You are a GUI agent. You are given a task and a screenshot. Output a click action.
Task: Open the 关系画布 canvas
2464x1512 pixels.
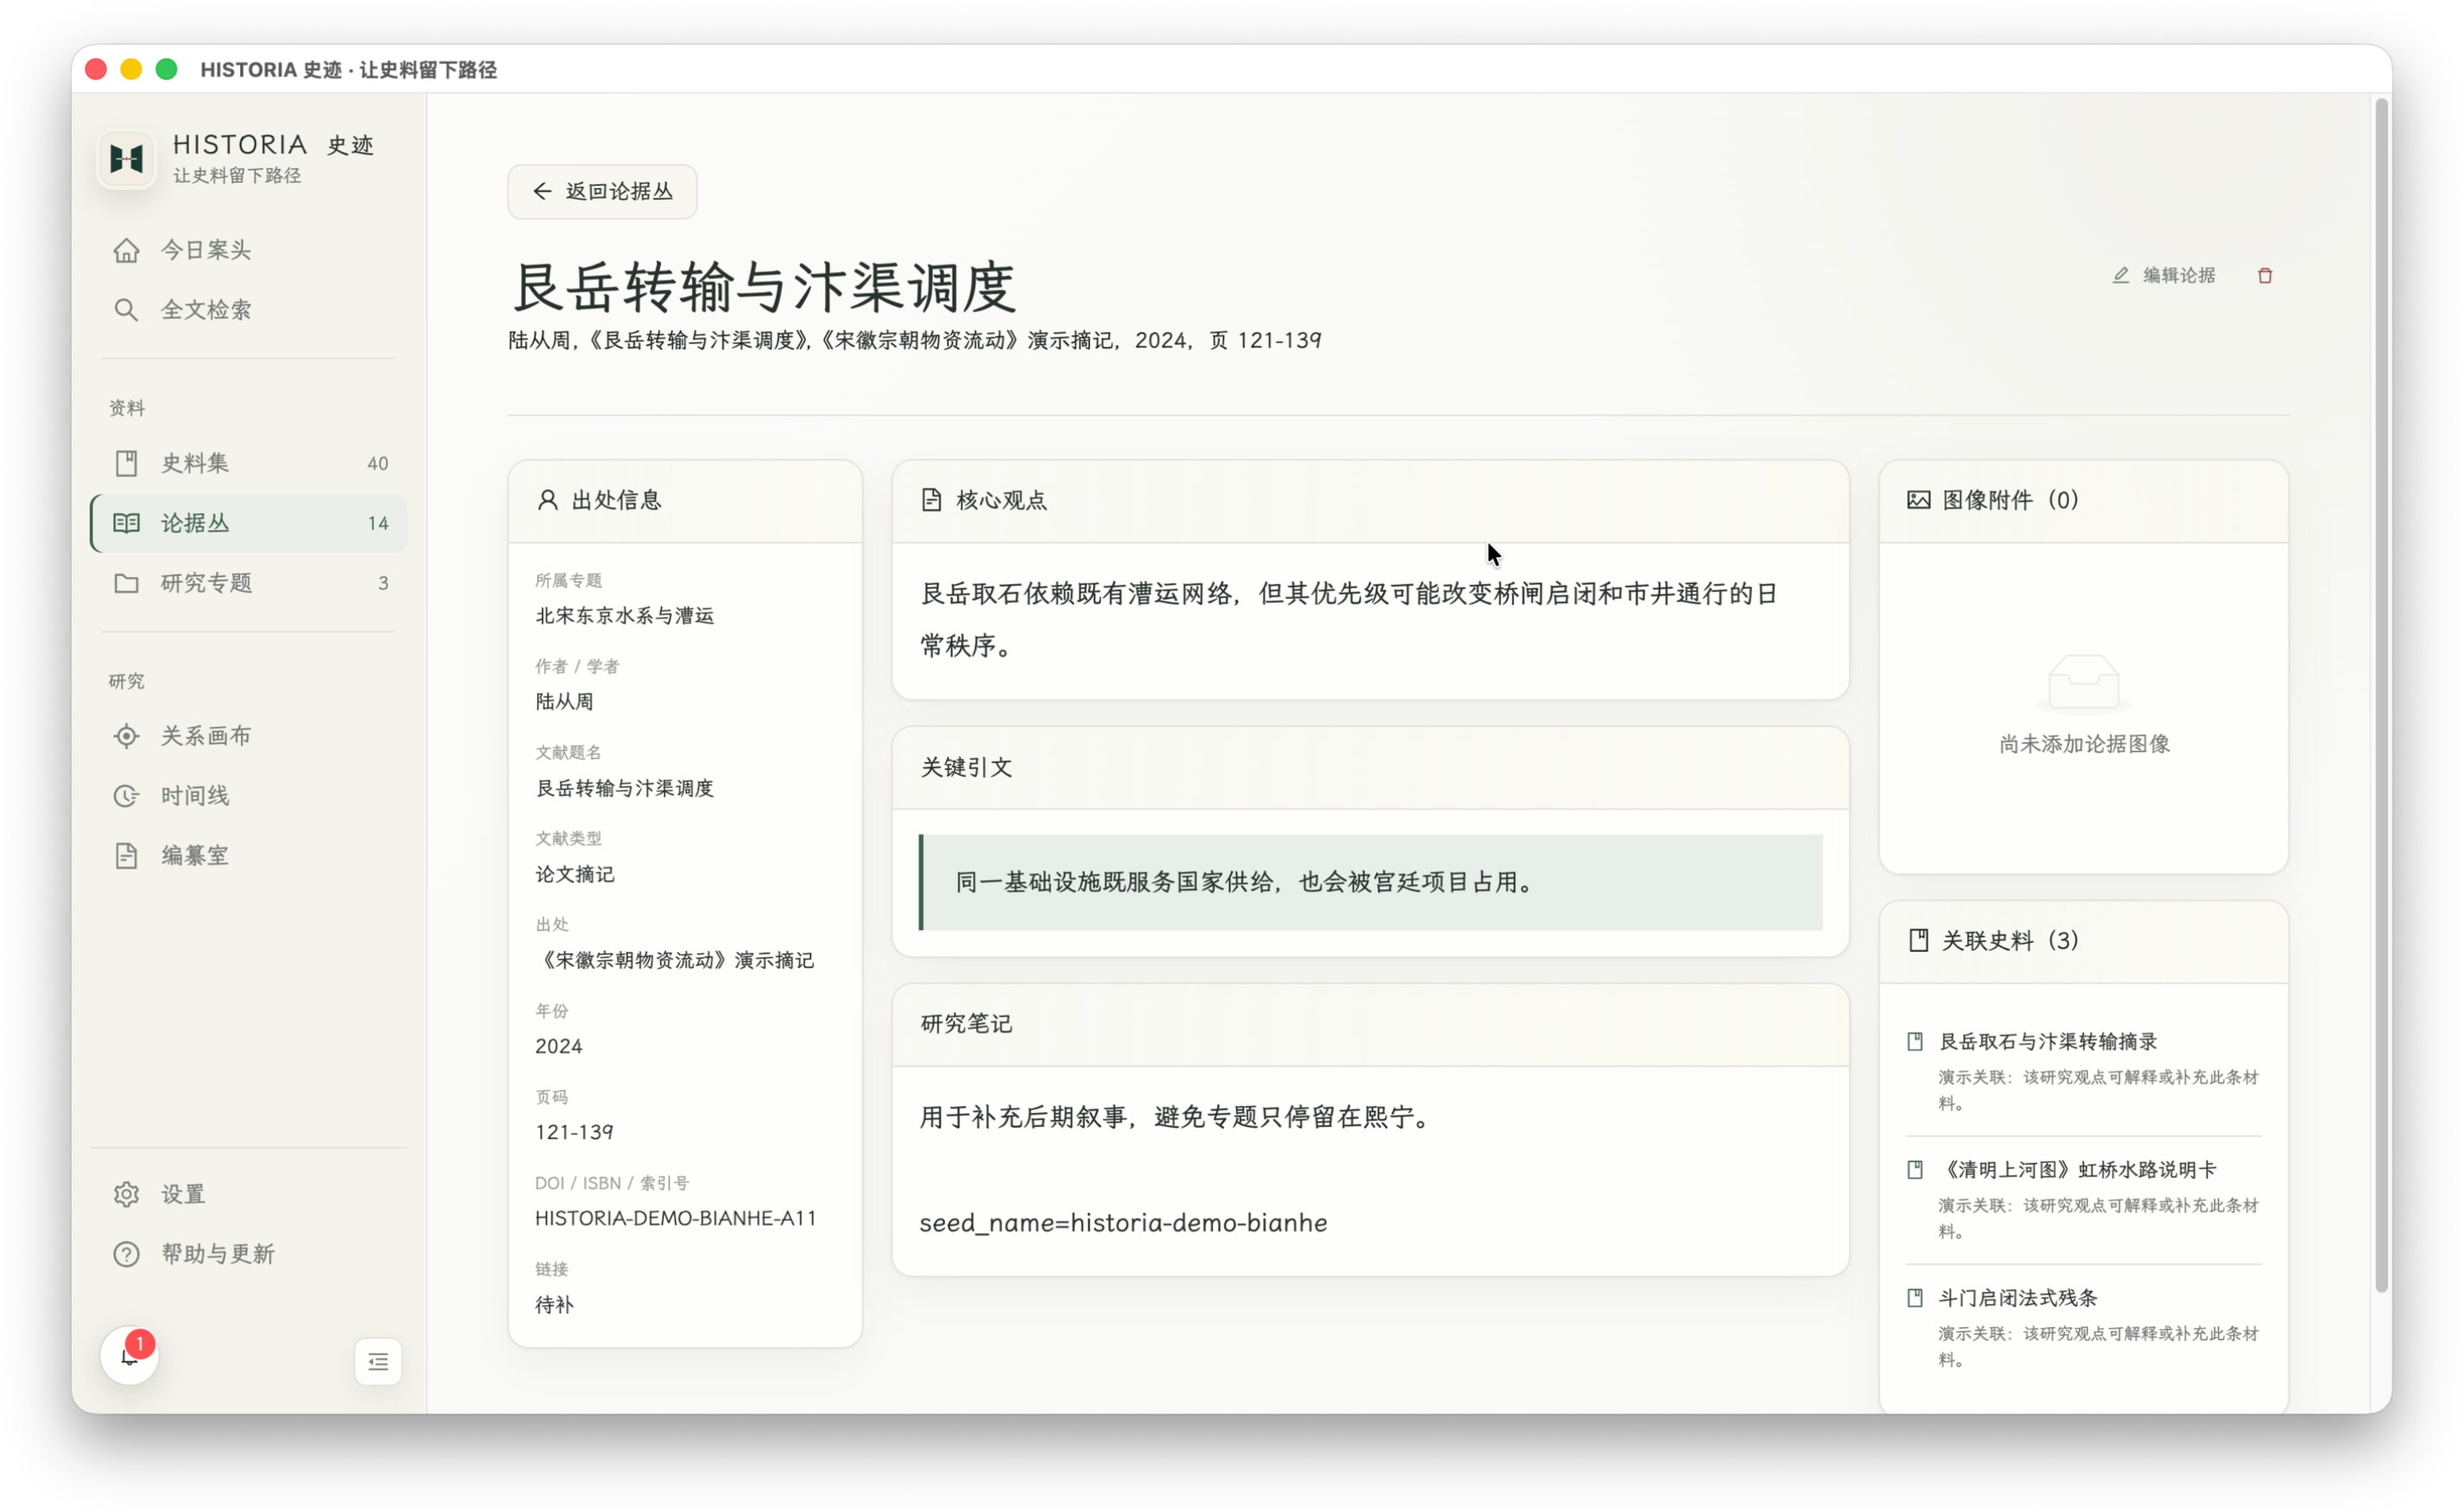(x=248, y=736)
